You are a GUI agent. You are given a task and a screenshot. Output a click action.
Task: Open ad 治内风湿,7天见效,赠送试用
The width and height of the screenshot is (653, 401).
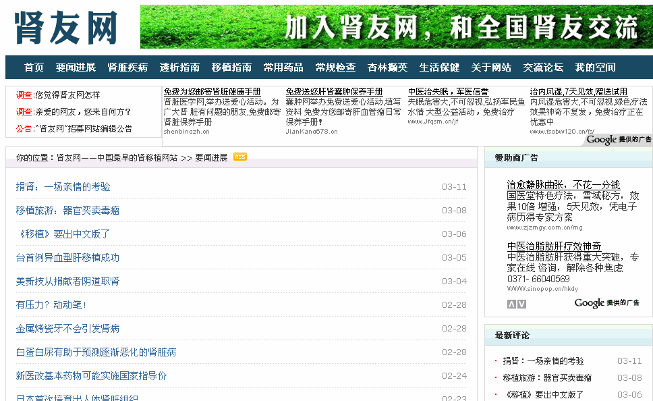578,91
